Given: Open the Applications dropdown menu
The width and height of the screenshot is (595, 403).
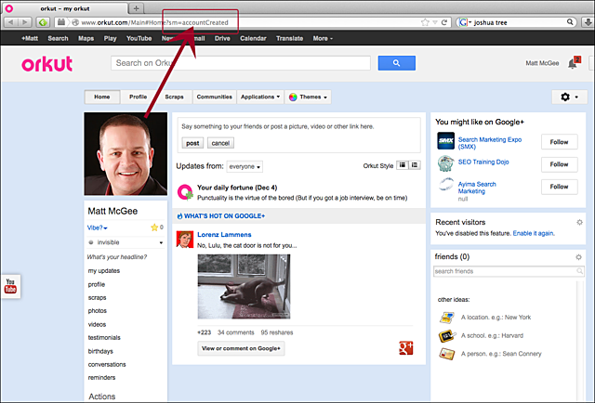Looking at the screenshot, I should (260, 97).
